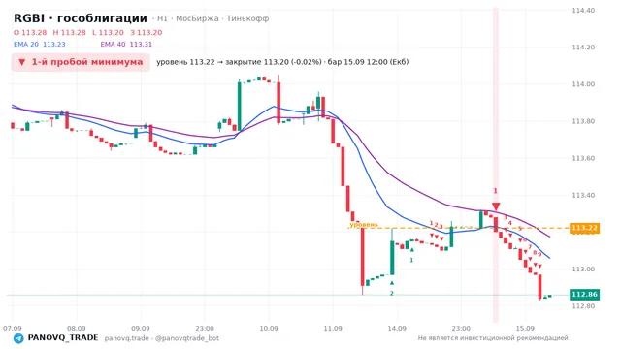Click the 09.09 date axis label
The image size is (621, 349).
141,329
